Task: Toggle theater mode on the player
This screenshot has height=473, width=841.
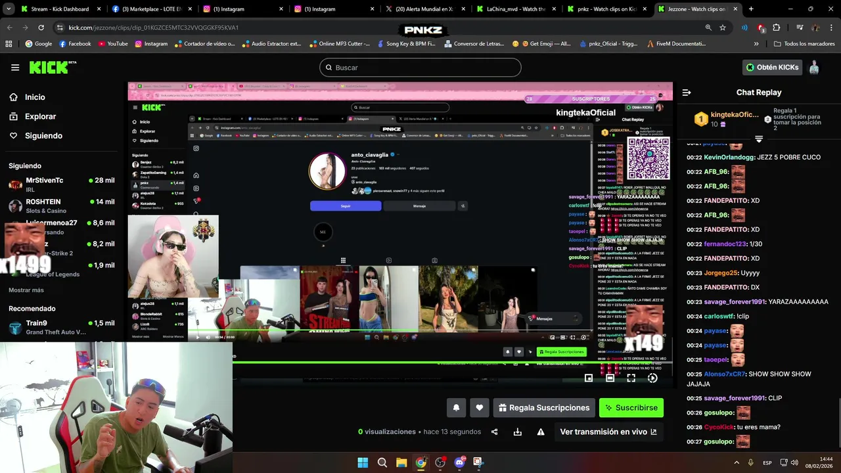Action: point(610,378)
